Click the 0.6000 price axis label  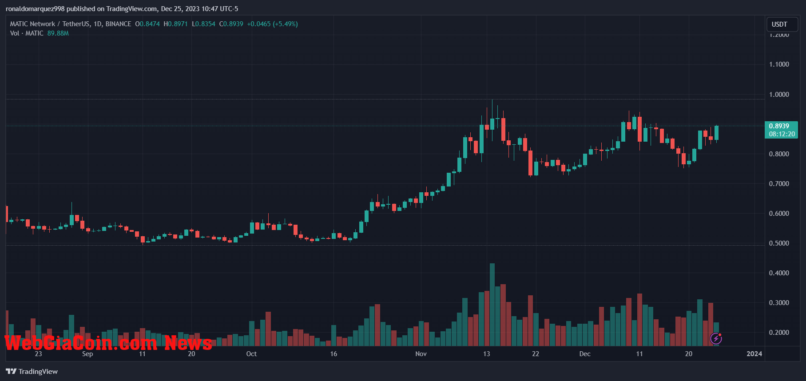[x=779, y=214]
